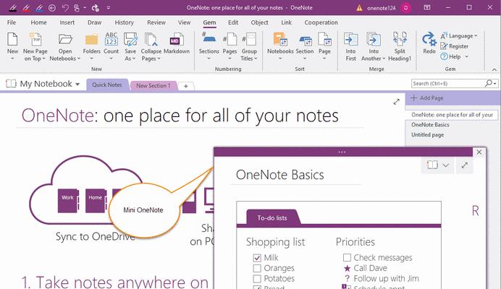Switch to the History ribbon tab
The width and height of the screenshot is (501, 289).
pyautogui.click(x=125, y=22)
